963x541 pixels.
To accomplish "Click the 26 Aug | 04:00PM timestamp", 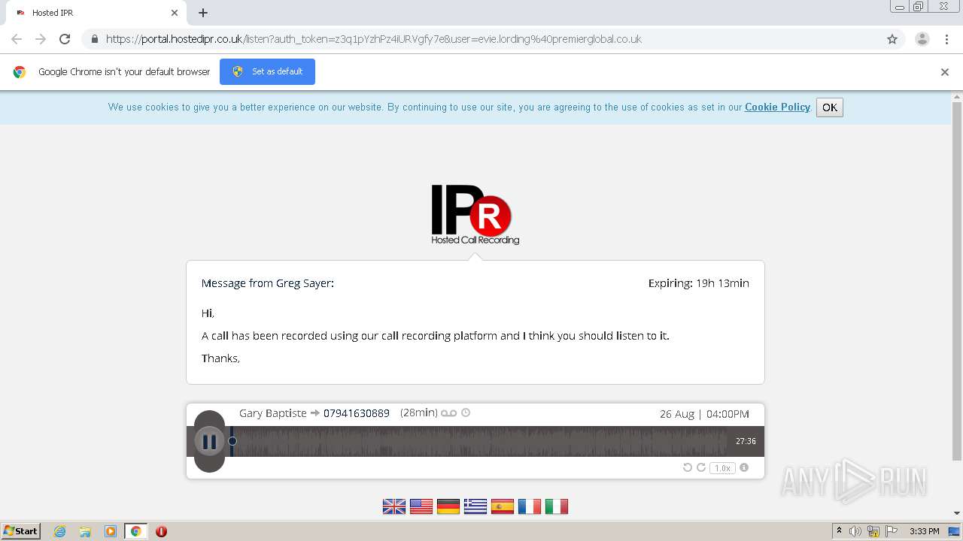I will coord(704,414).
